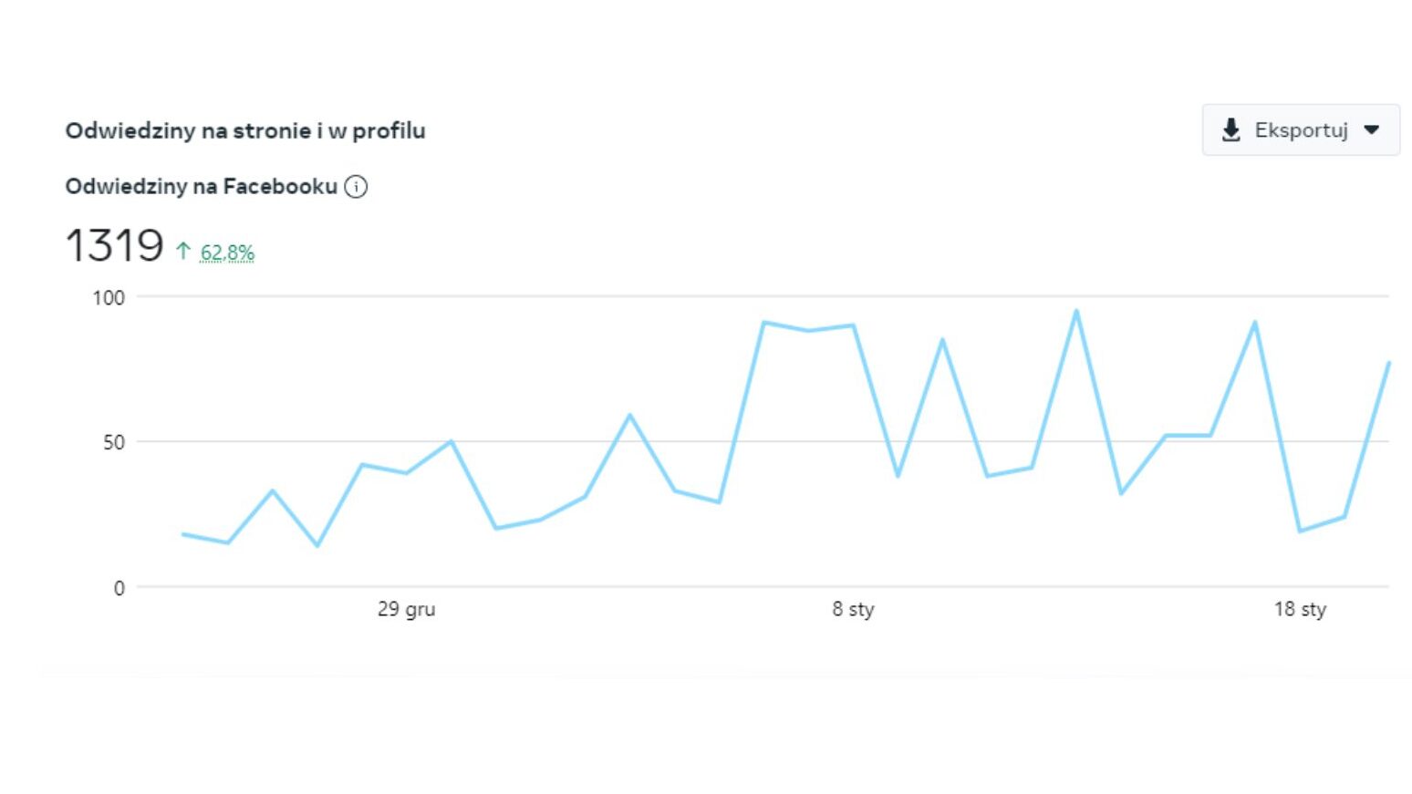Click the last rightmost chart data point
This screenshot has height=794, width=1412.
(1388, 363)
